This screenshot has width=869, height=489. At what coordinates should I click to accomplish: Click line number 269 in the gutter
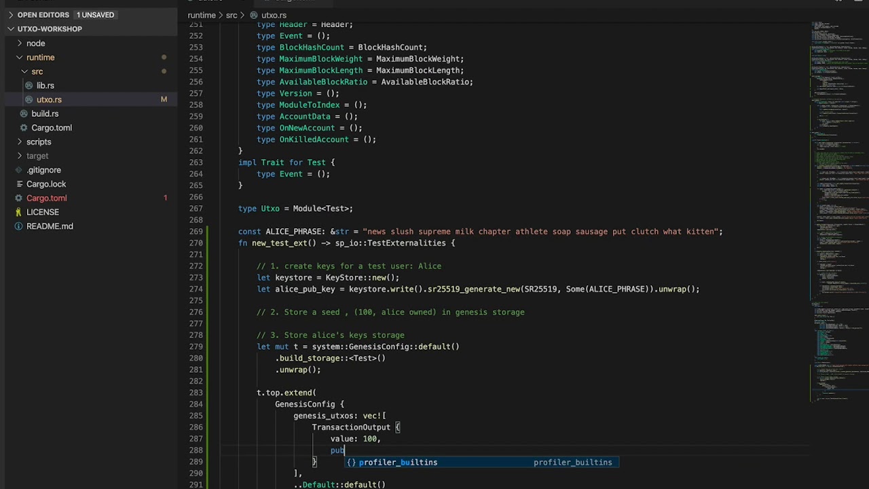196,232
